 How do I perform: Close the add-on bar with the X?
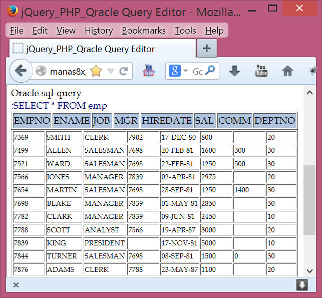(x=16, y=284)
